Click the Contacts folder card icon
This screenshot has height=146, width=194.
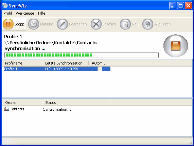coord(6,109)
